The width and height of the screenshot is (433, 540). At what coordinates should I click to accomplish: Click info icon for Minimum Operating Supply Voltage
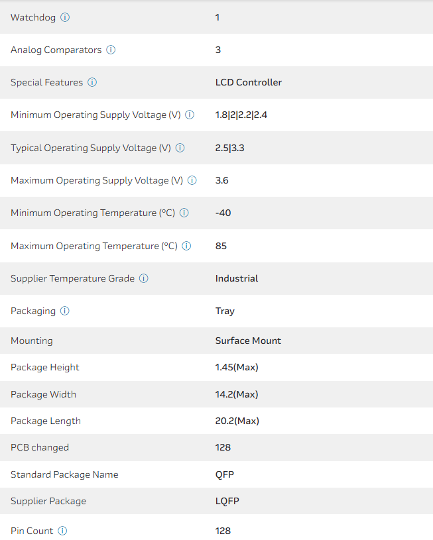[x=190, y=115]
